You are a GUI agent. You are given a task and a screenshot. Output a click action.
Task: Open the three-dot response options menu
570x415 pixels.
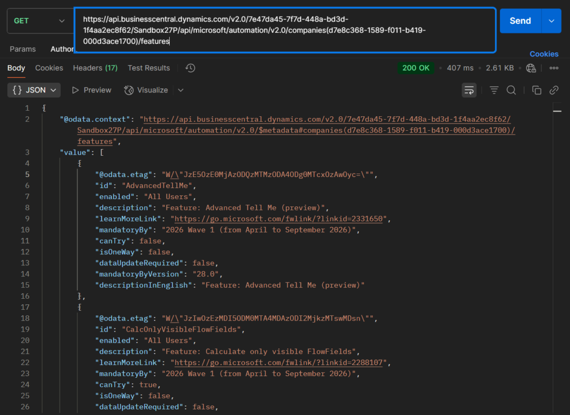click(x=554, y=68)
